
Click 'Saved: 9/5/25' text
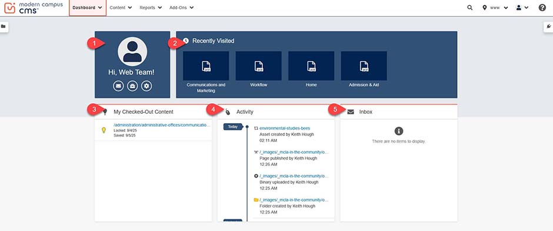(125, 135)
